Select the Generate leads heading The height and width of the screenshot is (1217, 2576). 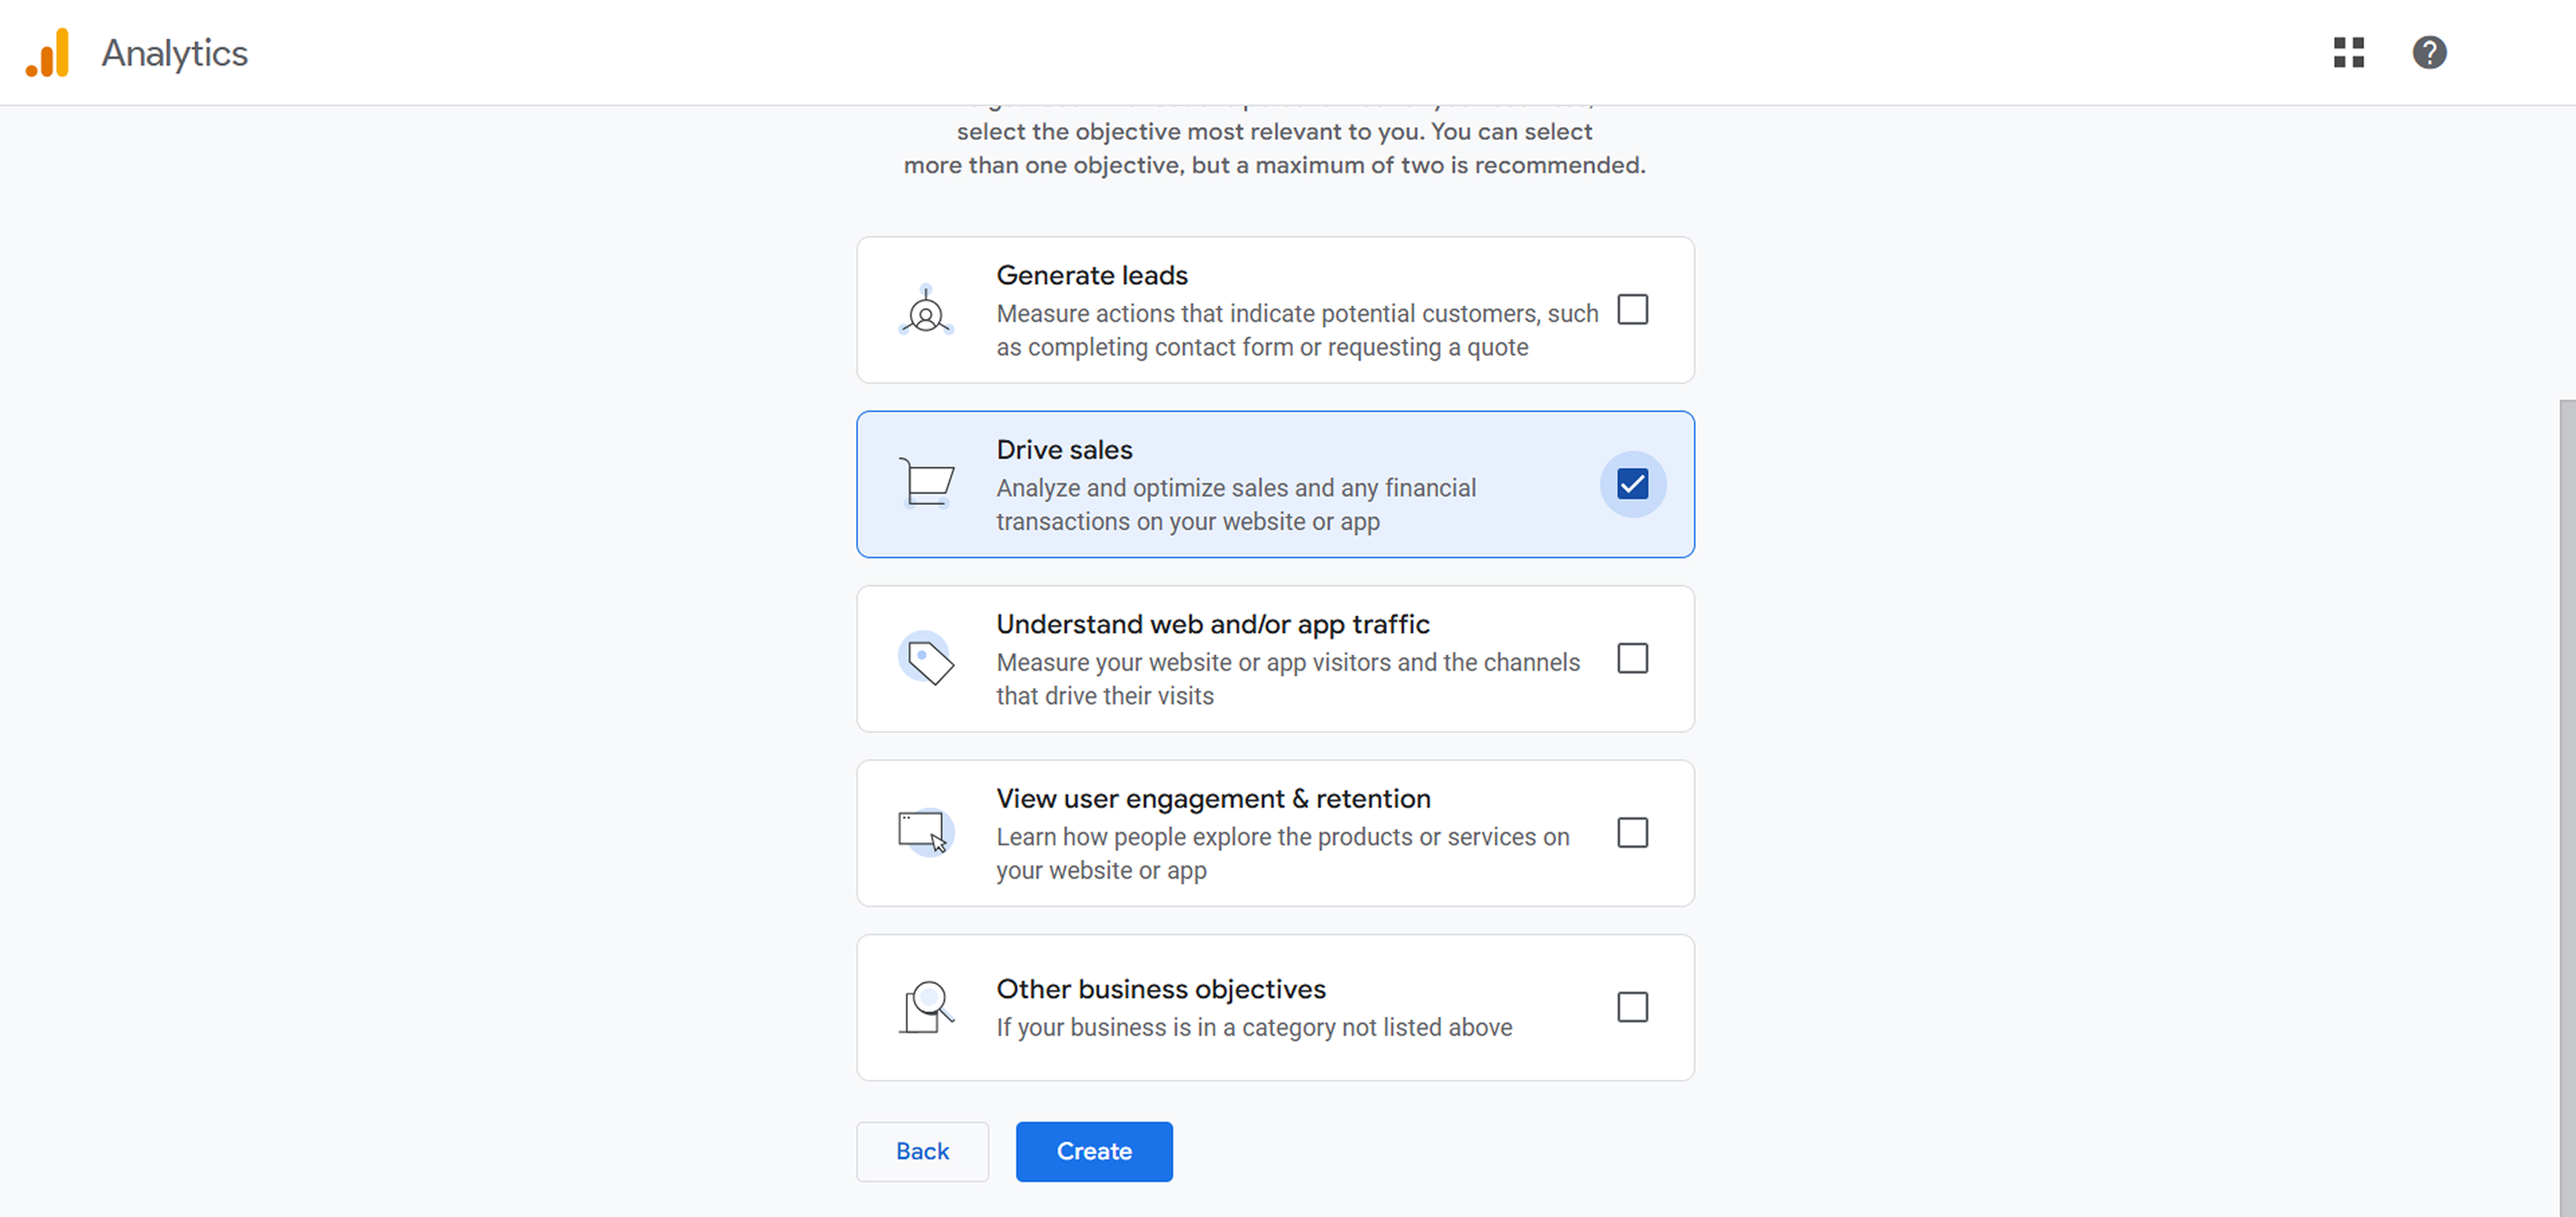1092,275
